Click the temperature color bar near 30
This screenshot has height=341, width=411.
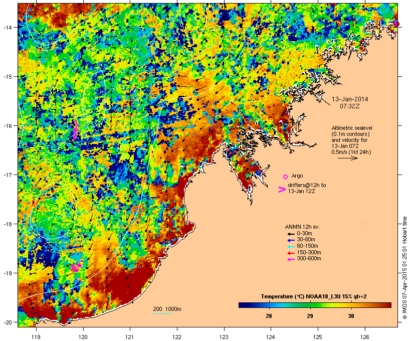(351, 305)
